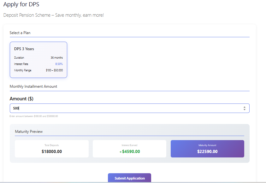The width and height of the screenshot is (266, 183).
Task: Click inside the Amount ($) input field
Action: point(95,108)
